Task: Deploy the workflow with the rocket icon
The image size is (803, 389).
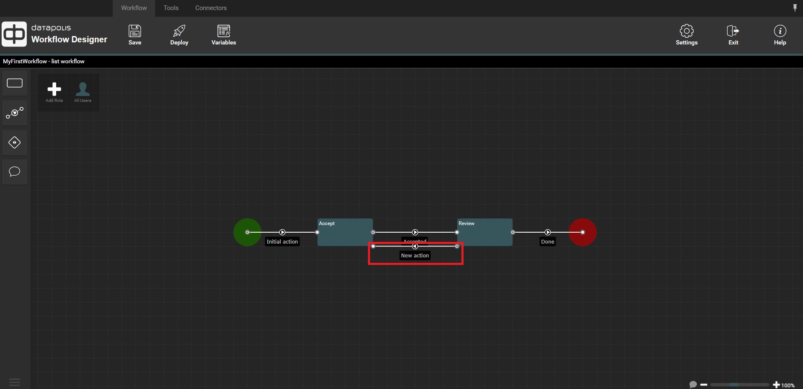Action: tap(179, 35)
